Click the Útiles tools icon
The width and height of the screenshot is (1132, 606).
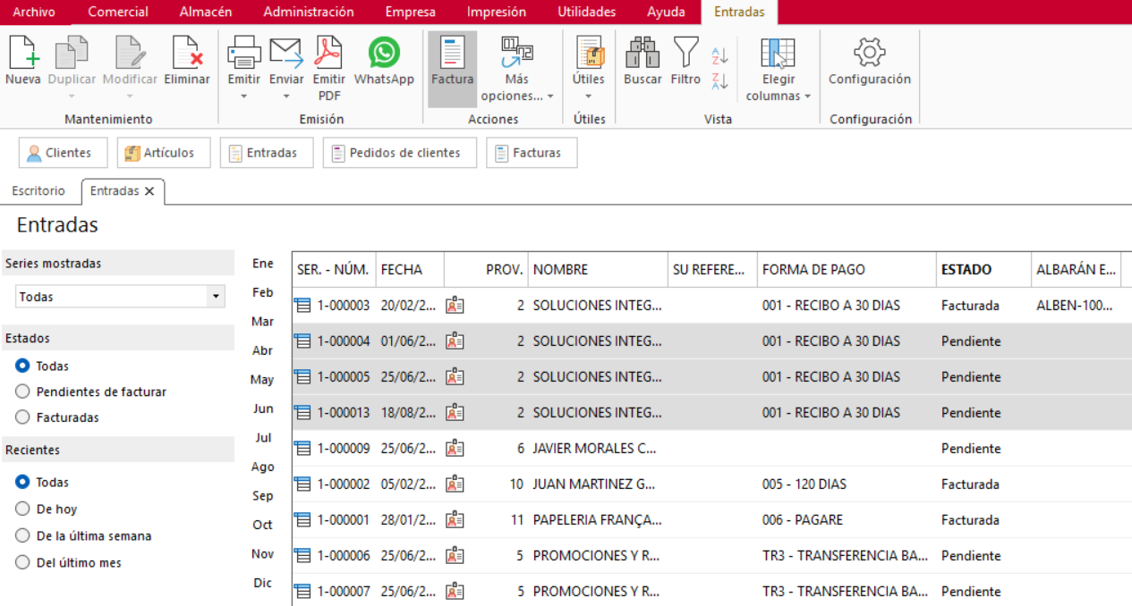coord(589,53)
